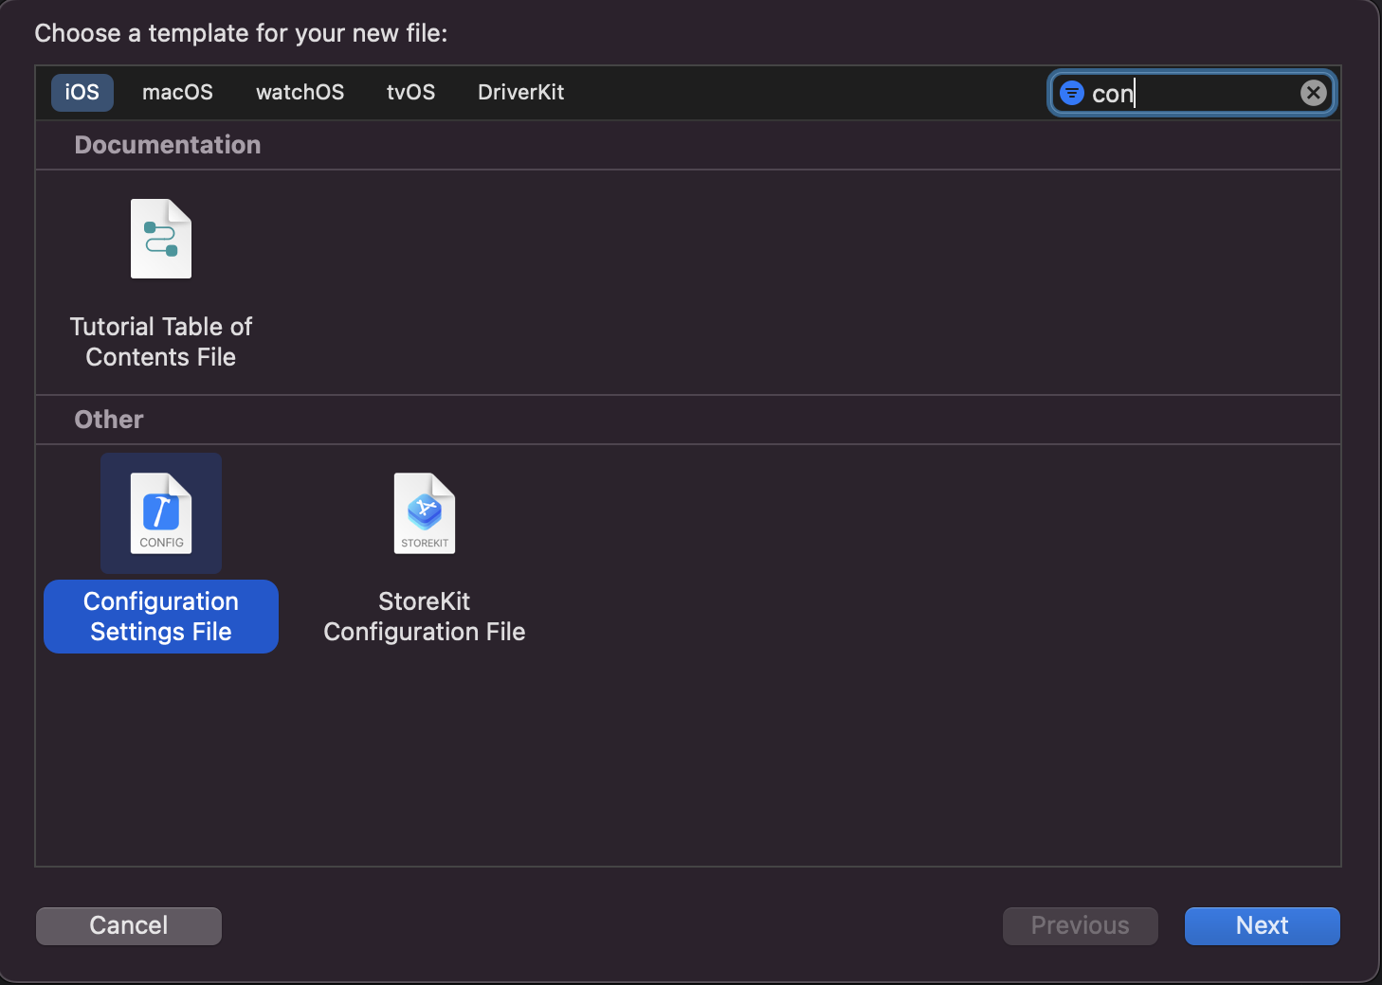1382x985 pixels.
Task: Switch to the iOS platform tab
Action: pos(82,93)
